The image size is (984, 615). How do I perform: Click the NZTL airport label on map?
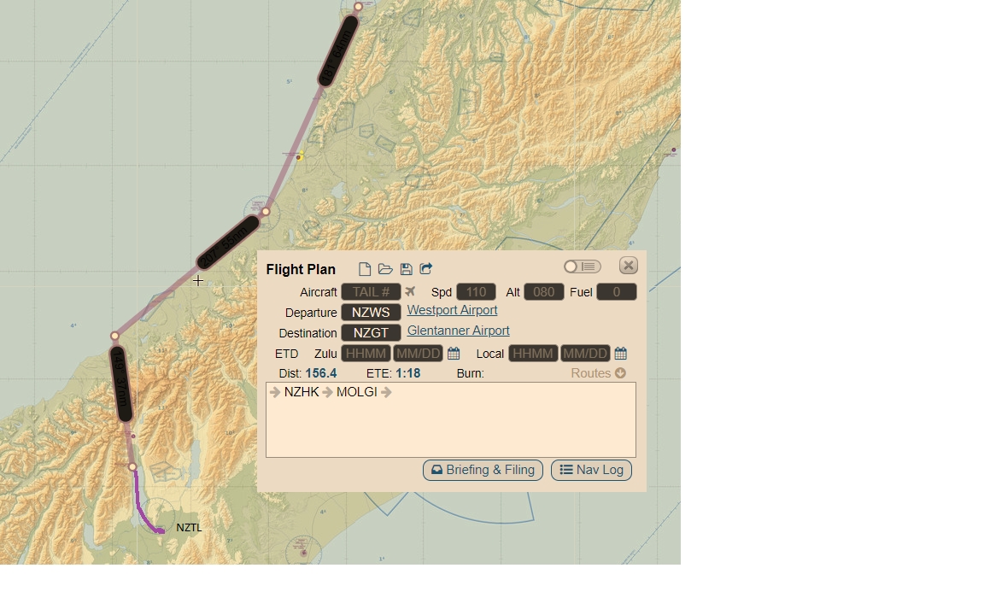(x=189, y=528)
